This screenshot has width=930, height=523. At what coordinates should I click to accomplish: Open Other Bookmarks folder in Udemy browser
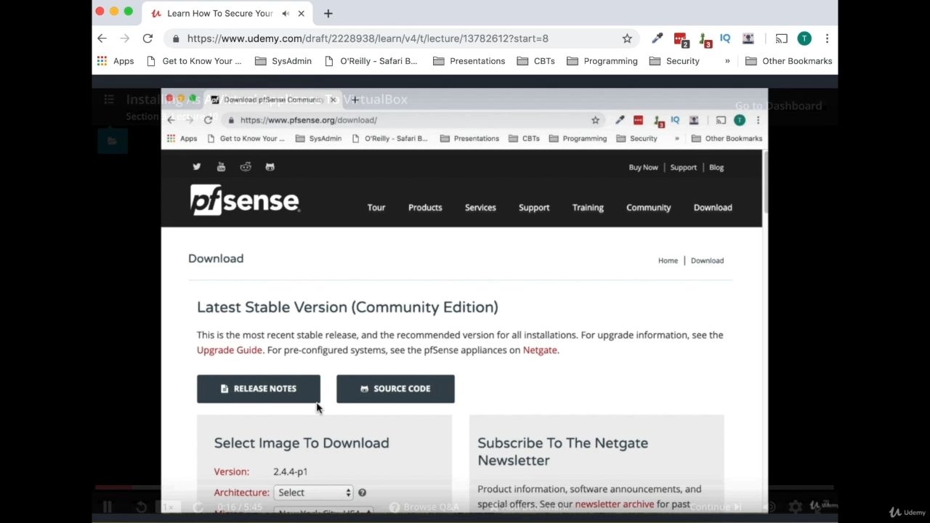(789, 61)
